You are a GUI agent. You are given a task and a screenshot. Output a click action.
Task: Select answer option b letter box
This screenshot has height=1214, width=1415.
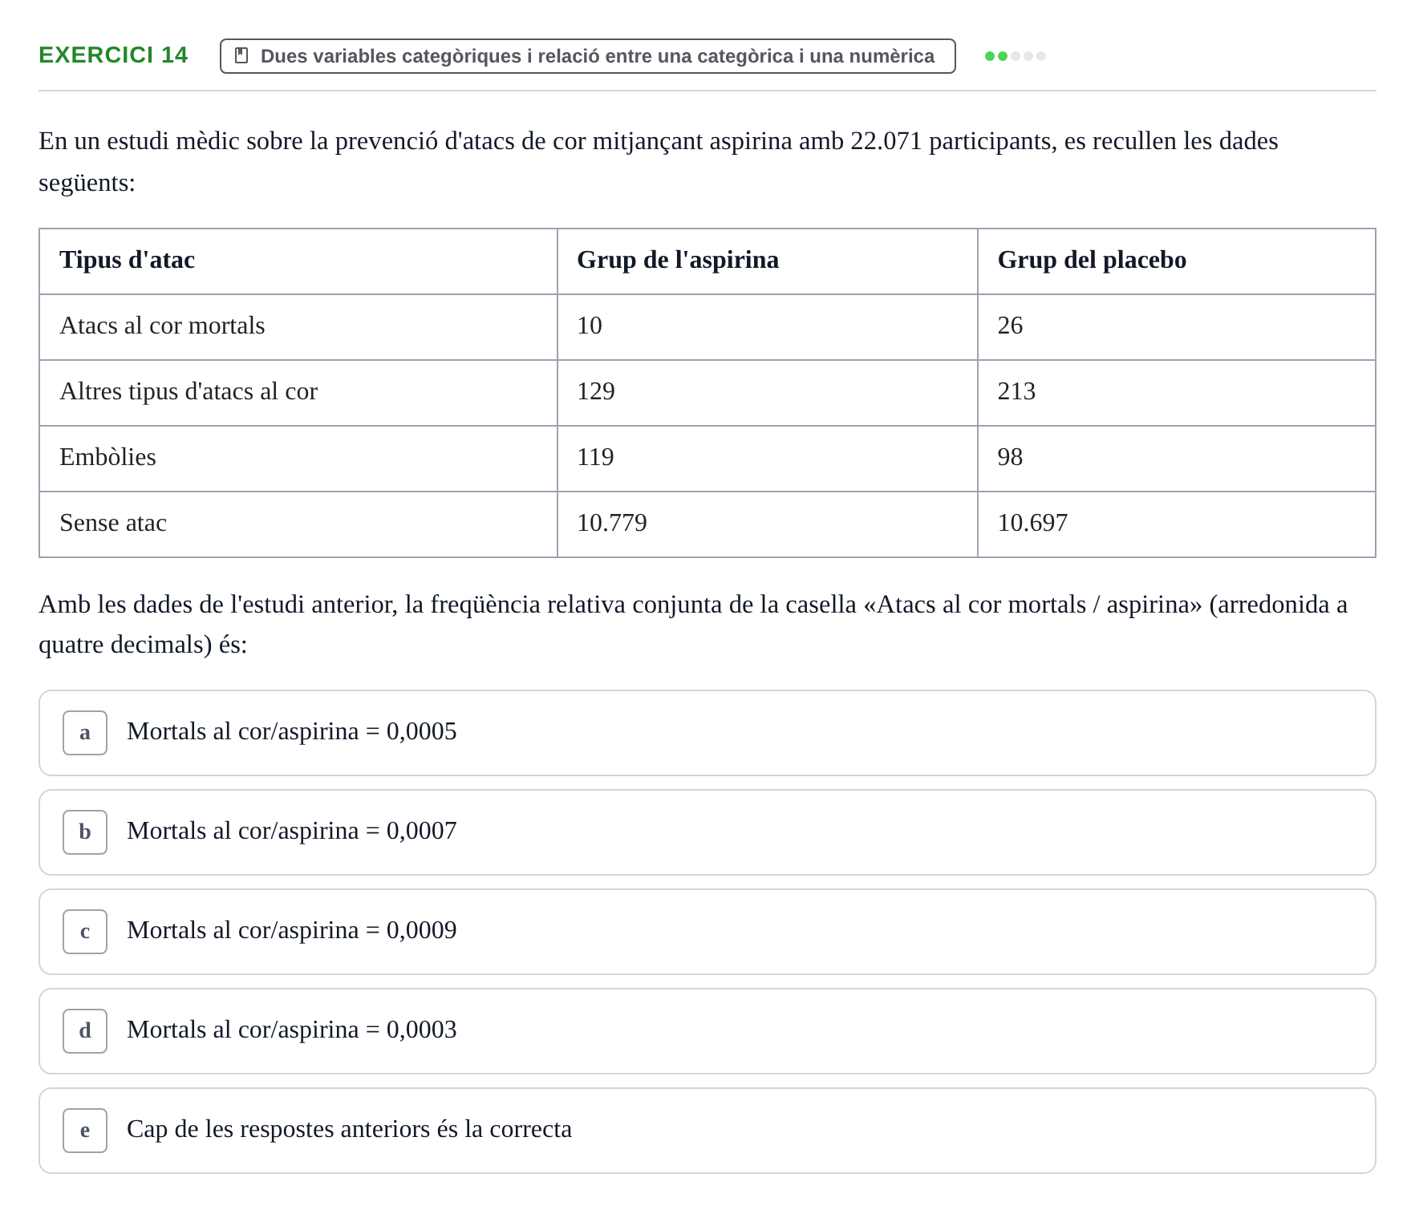tap(85, 832)
